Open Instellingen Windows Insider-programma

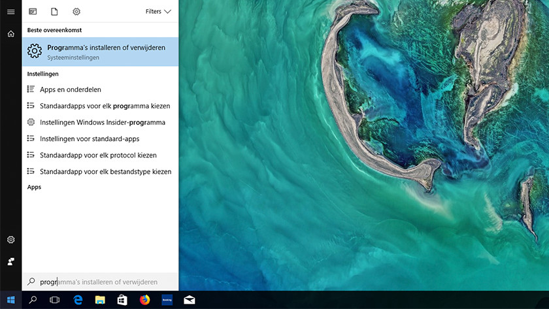[x=102, y=122]
